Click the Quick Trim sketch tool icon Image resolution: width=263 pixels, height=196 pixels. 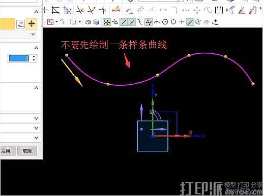tap(80, 10)
